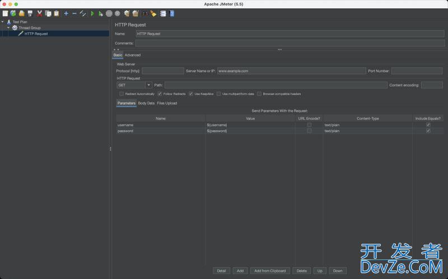Collapse the Test Plan tree node
Screen dimensions: 448x279
coord(3,22)
